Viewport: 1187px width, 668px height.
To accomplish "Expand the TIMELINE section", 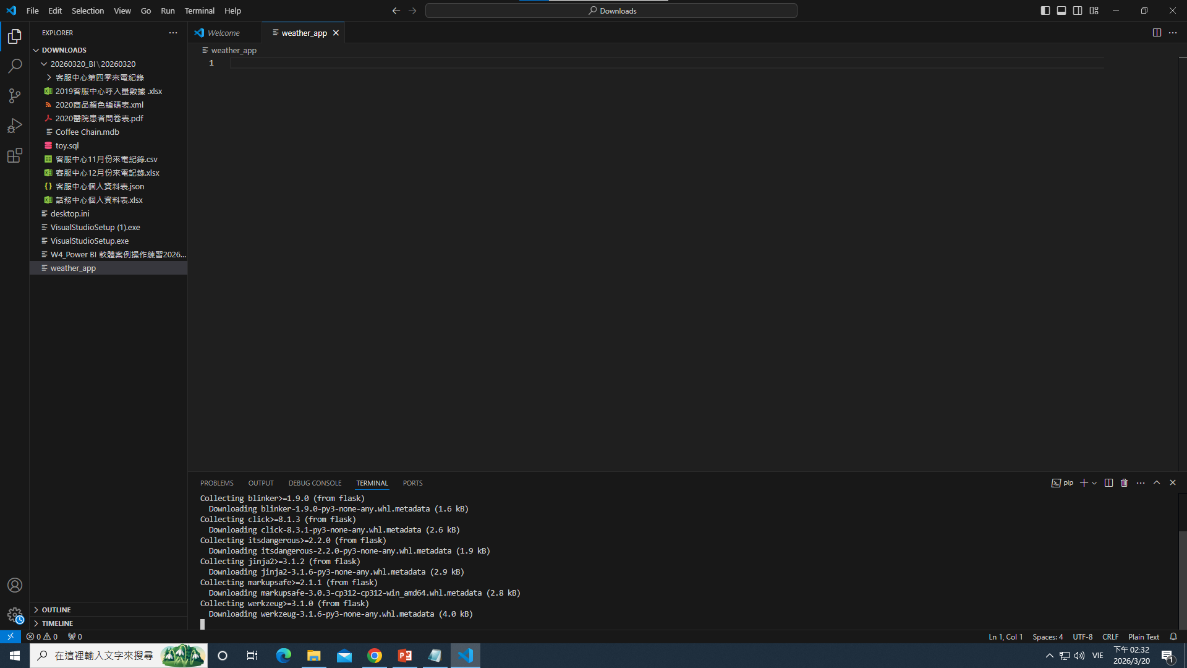I will point(57,623).
